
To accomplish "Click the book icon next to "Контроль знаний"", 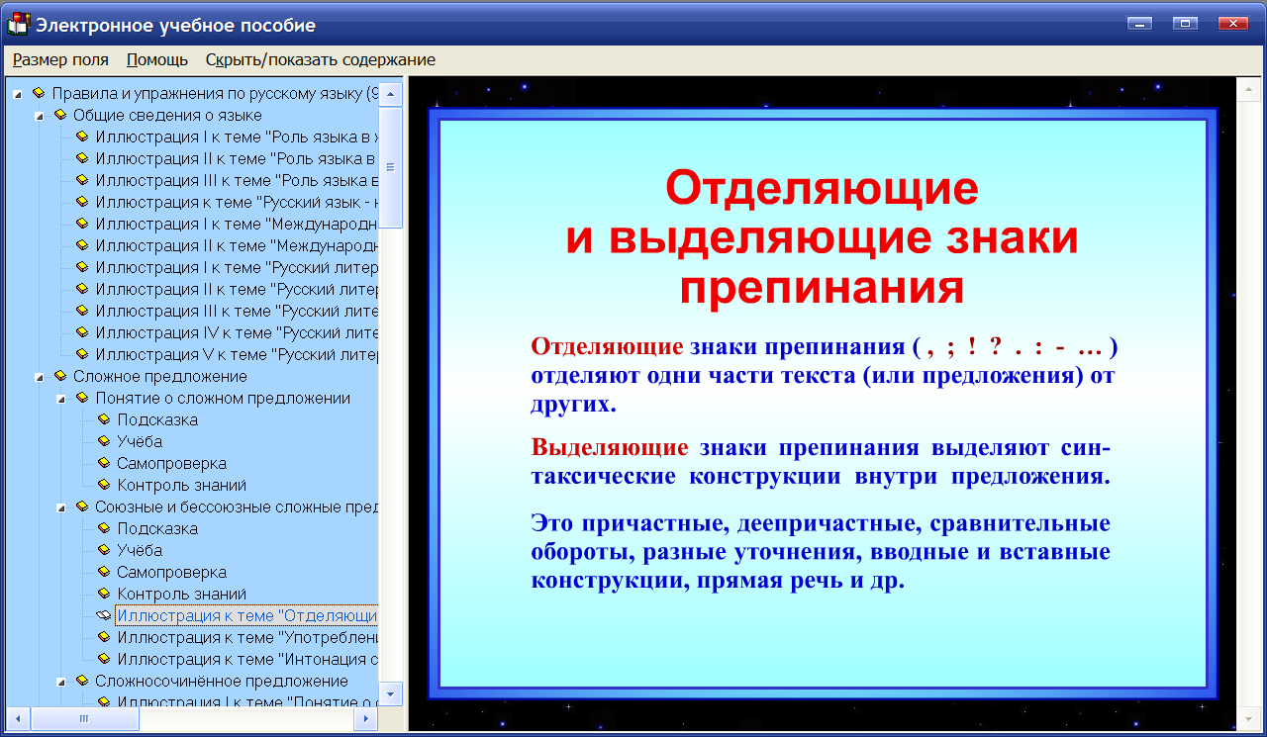I will point(102,485).
